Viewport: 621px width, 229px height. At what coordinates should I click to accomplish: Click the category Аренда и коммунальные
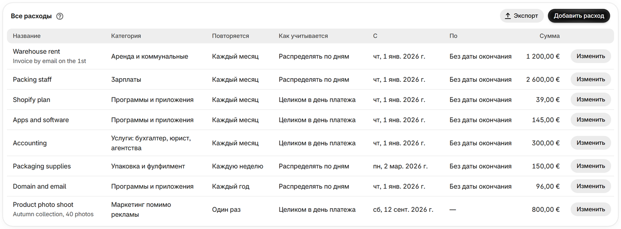click(150, 56)
